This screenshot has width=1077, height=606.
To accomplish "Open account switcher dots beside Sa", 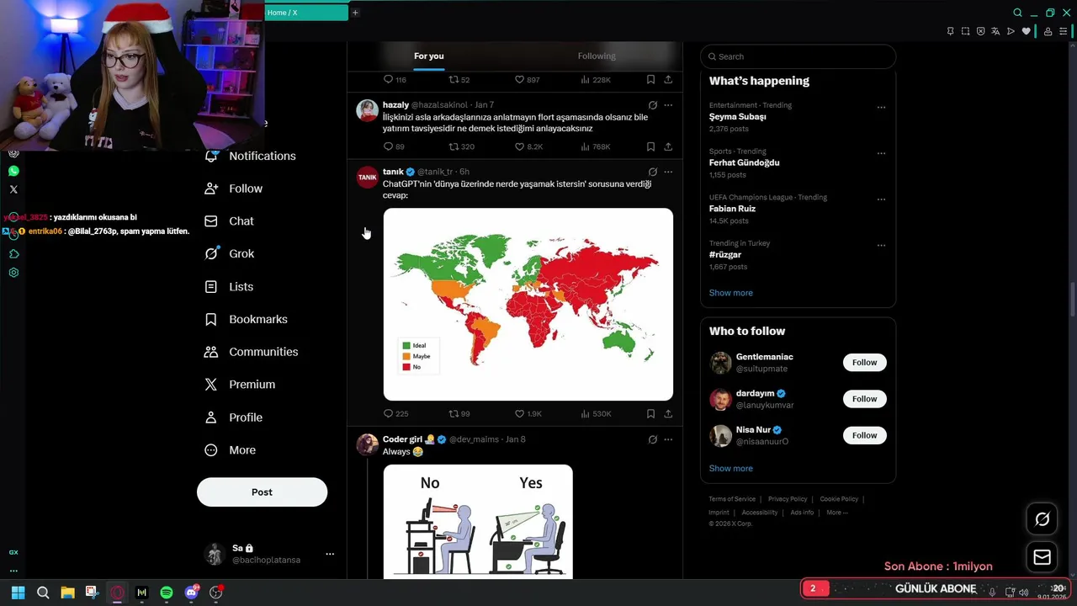I will pos(330,554).
